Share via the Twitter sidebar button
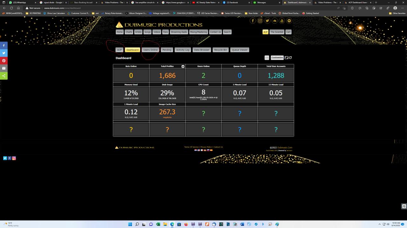 (x=4, y=53)
